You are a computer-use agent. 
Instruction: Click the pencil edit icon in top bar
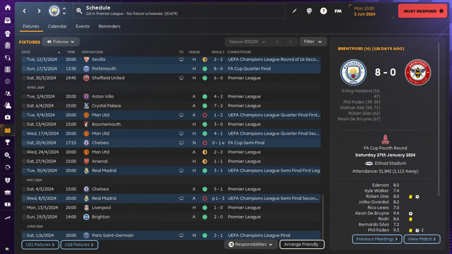point(295,11)
